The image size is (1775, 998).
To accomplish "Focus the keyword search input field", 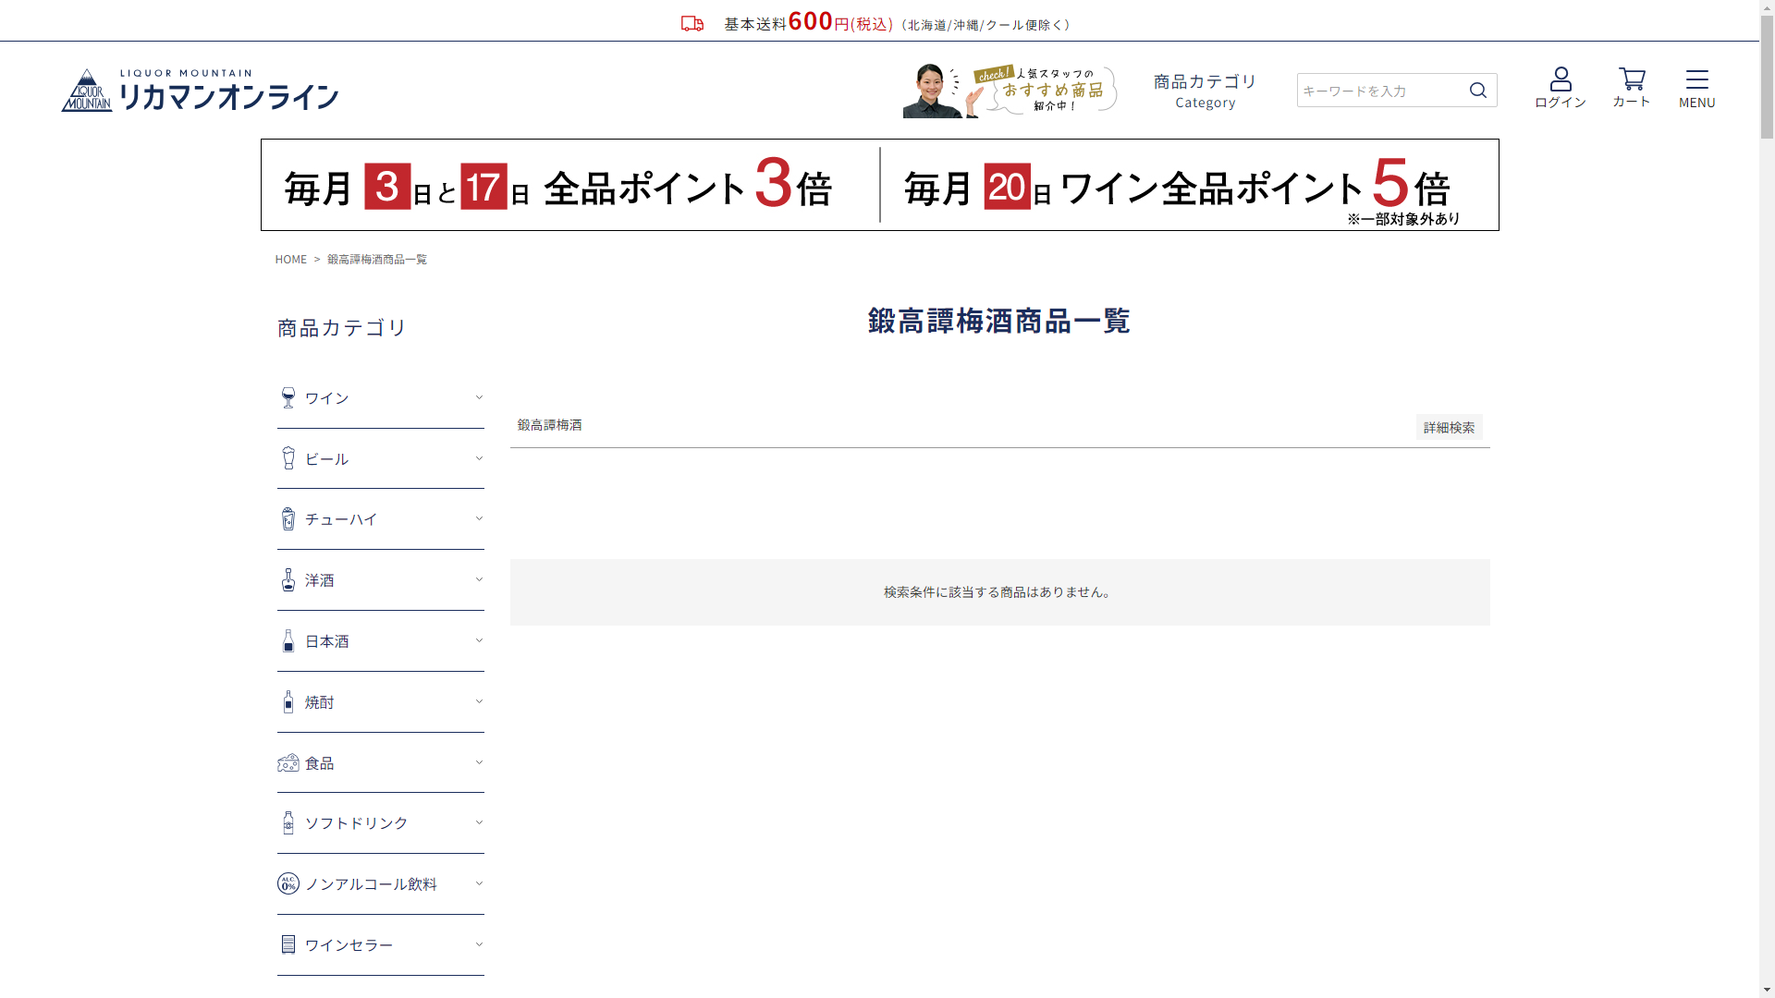I will click(x=1381, y=90).
